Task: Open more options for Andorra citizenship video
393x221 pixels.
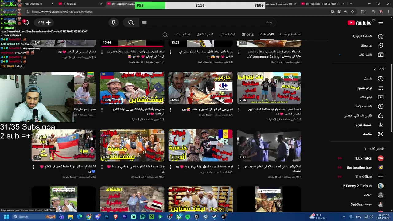Action: point(170,167)
